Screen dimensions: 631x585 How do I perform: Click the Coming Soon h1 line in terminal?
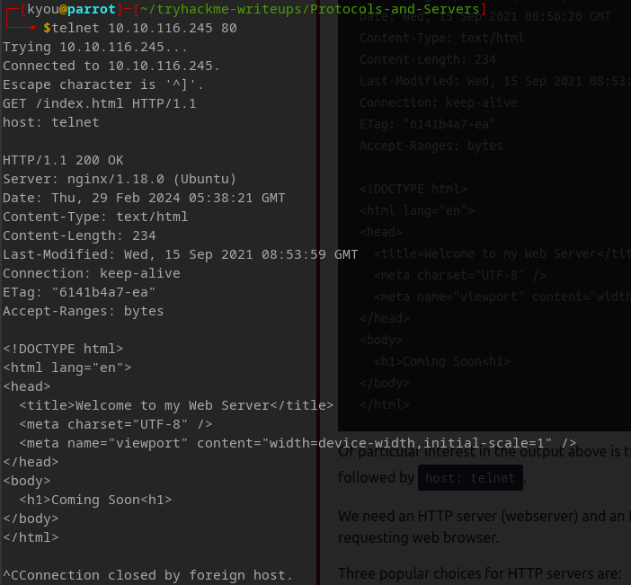(95, 500)
